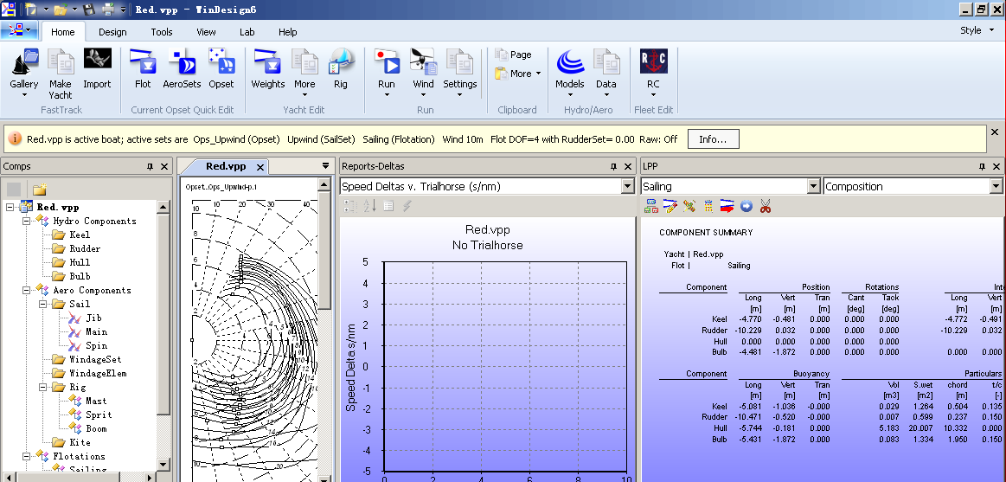Click the A-Z sort icon in Reports-Deltas
Image resolution: width=1006 pixels, height=482 pixels.
(x=368, y=206)
